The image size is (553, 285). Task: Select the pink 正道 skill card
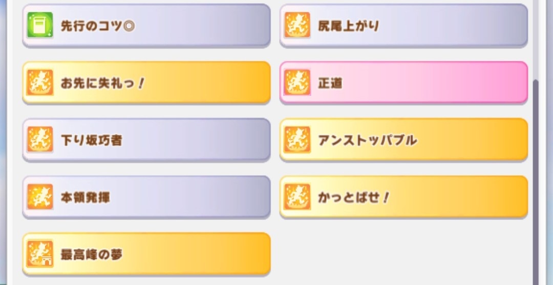coord(404,83)
